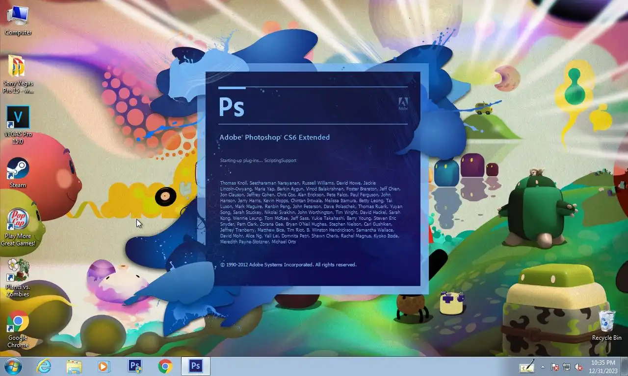This screenshot has width=628, height=376.
Task: Click the 'Starting-up plug-ins... ScriptingSupport' status text
Action: point(258,161)
